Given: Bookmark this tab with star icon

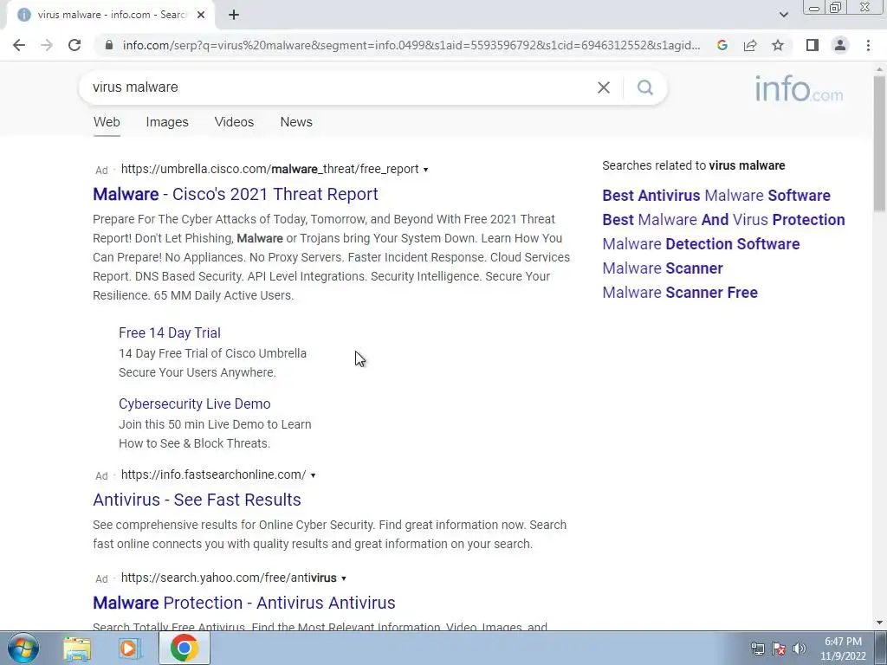Looking at the screenshot, I should pyautogui.click(x=778, y=45).
